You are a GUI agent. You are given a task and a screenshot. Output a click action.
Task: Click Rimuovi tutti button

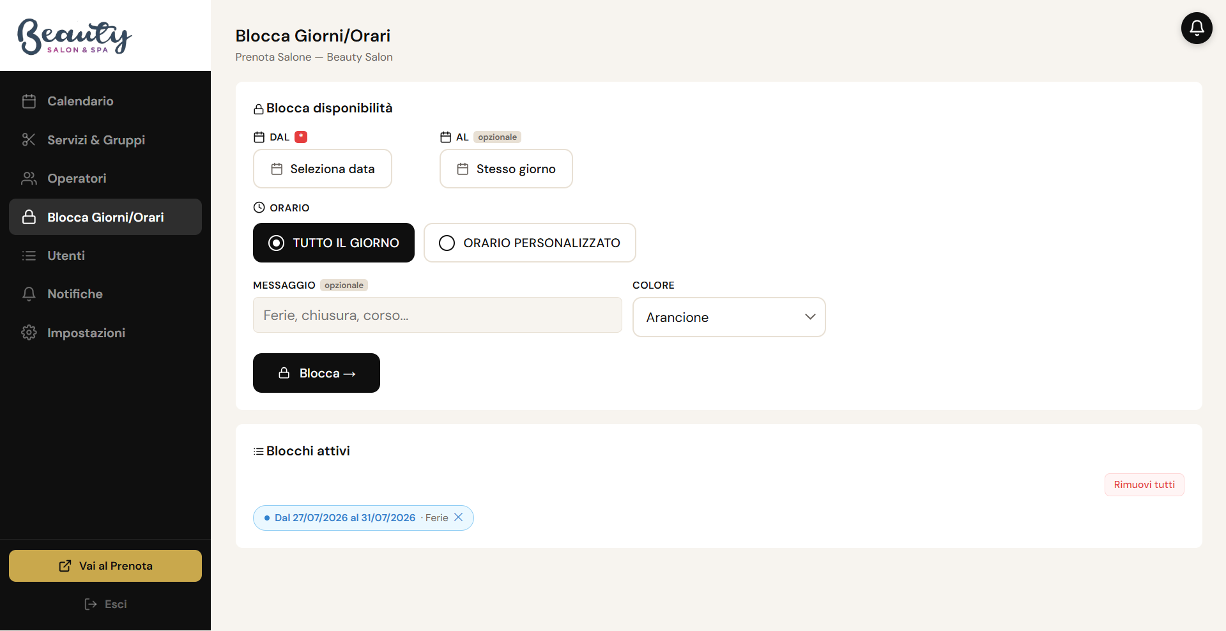coord(1144,485)
